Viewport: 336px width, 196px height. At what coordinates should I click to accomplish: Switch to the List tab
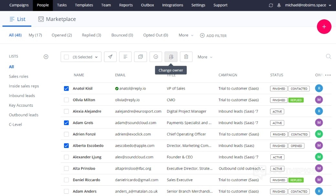[x=17, y=19]
